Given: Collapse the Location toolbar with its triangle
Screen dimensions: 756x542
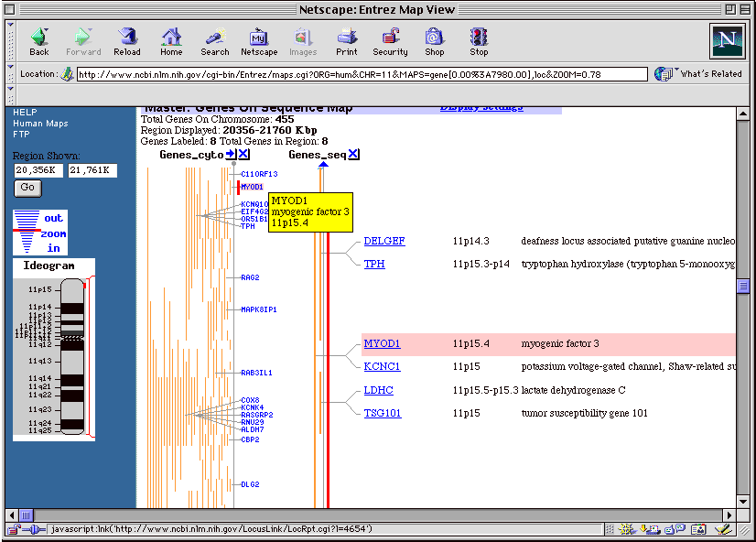Looking at the screenshot, I should click(11, 67).
